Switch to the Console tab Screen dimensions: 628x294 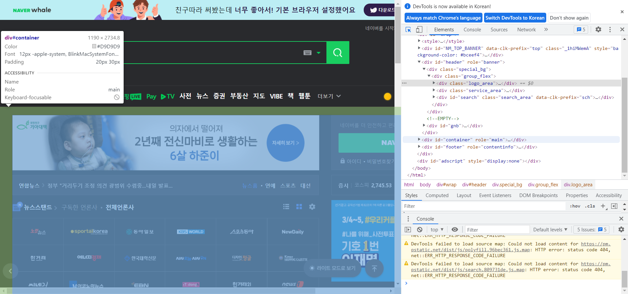(472, 29)
